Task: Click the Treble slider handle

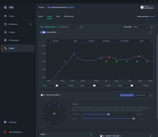Action: coord(132,85)
